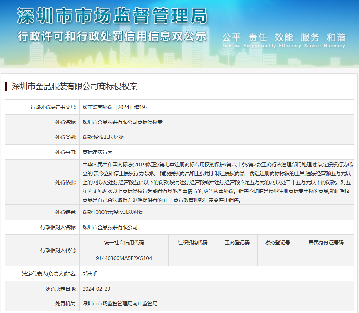Click the value 罚款10000元;没收非法财物
This screenshot has height=313, width=359.
point(113,212)
